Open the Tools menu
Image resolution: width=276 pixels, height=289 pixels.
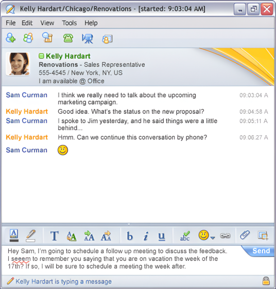69,23
